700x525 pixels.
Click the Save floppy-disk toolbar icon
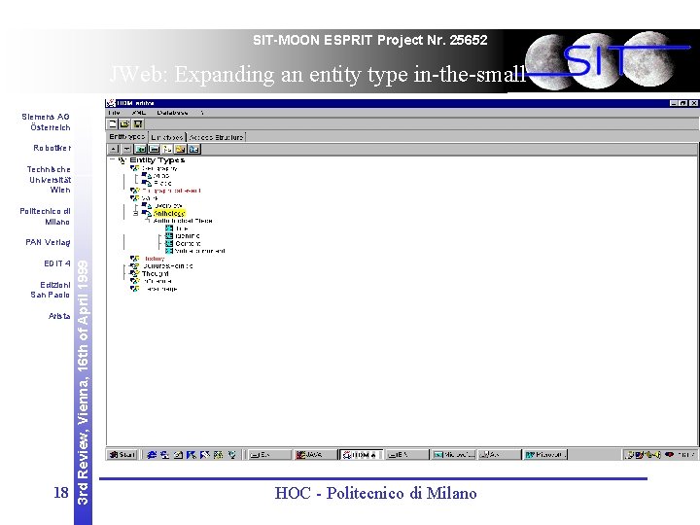[x=137, y=123]
